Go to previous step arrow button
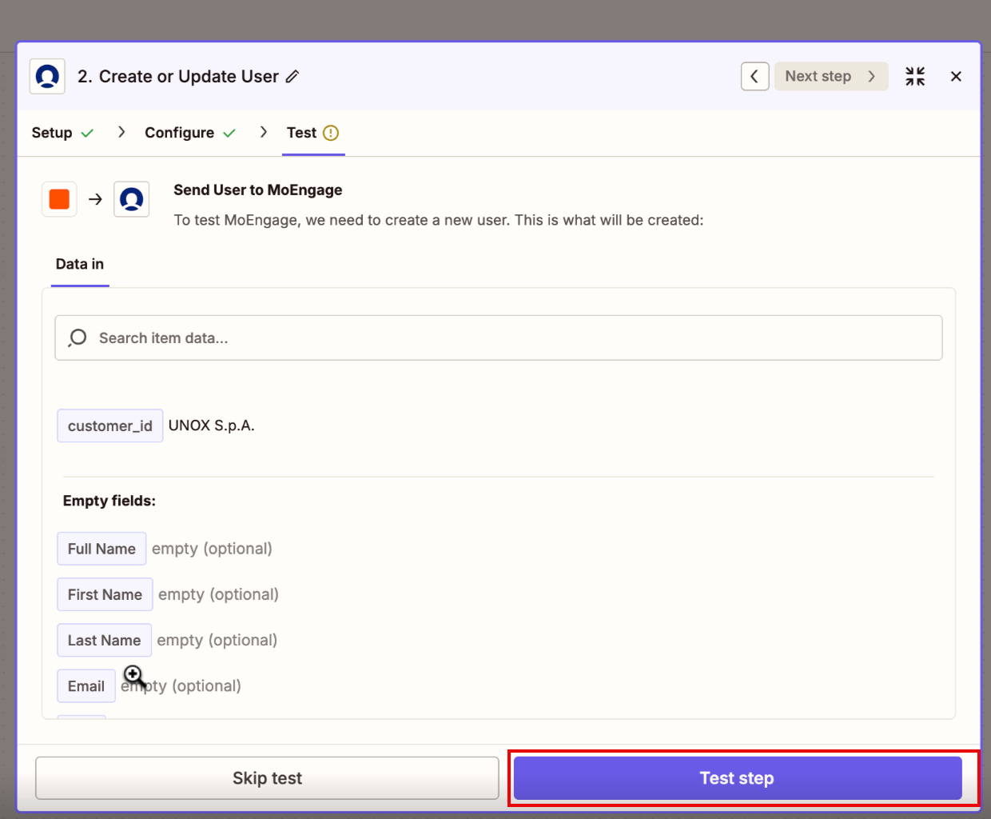Viewport: 991px width, 819px height. (x=754, y=77)
